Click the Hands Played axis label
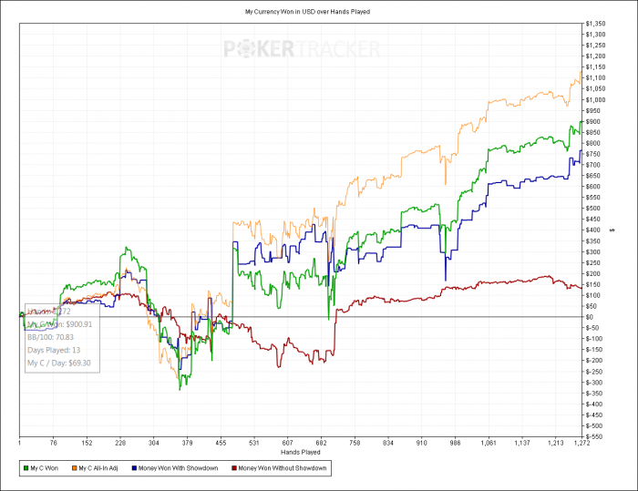This screenshot has height=491, width=638. [x=300, y=452]
